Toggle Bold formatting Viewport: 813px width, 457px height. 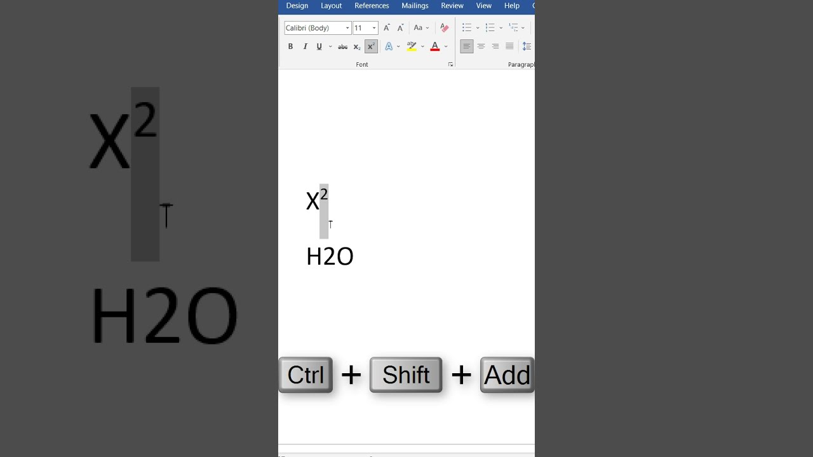(x=290, y=46)
